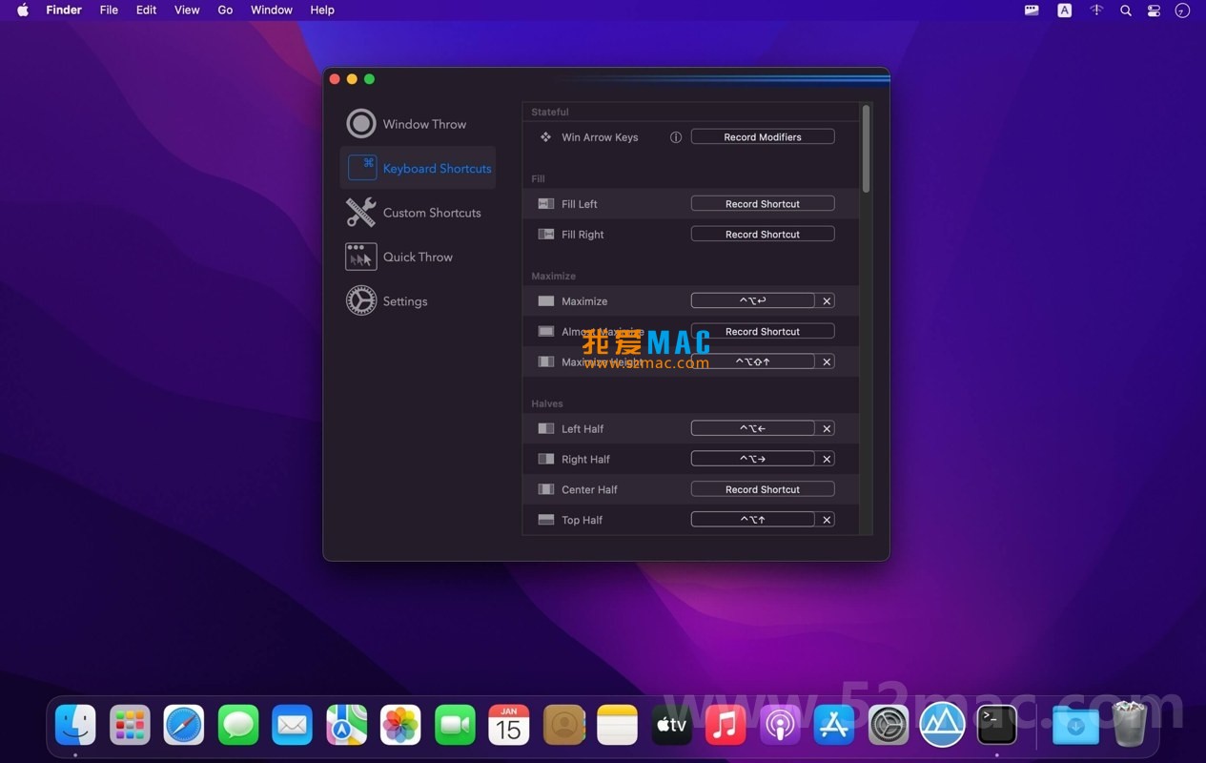Click the Win Arrow Keys info icon
Screen dimensions: 1206x763
[676, 137]
